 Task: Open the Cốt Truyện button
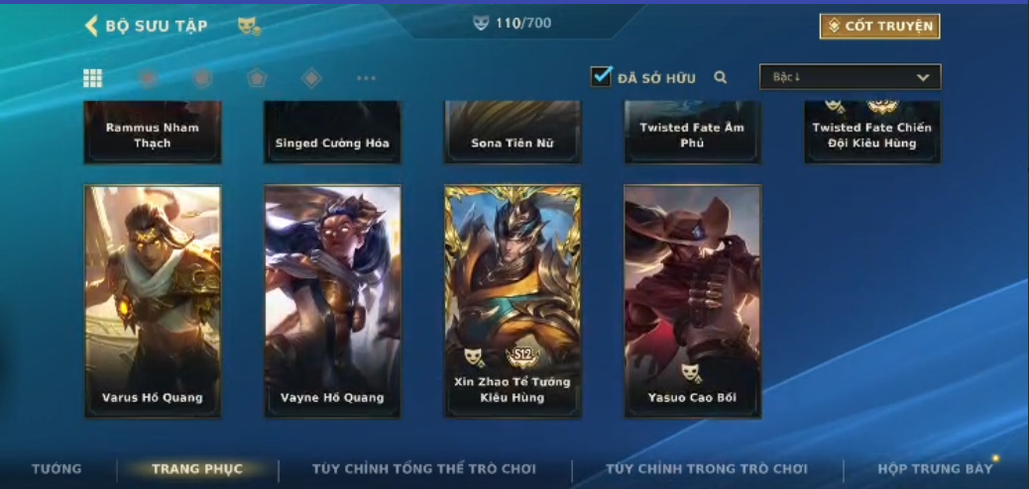click(879, 26)
